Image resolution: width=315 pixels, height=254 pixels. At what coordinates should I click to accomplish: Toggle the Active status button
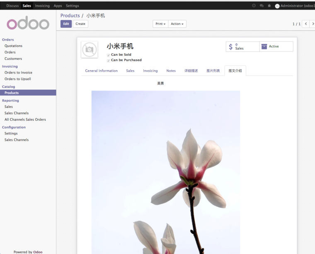point(276,46)
